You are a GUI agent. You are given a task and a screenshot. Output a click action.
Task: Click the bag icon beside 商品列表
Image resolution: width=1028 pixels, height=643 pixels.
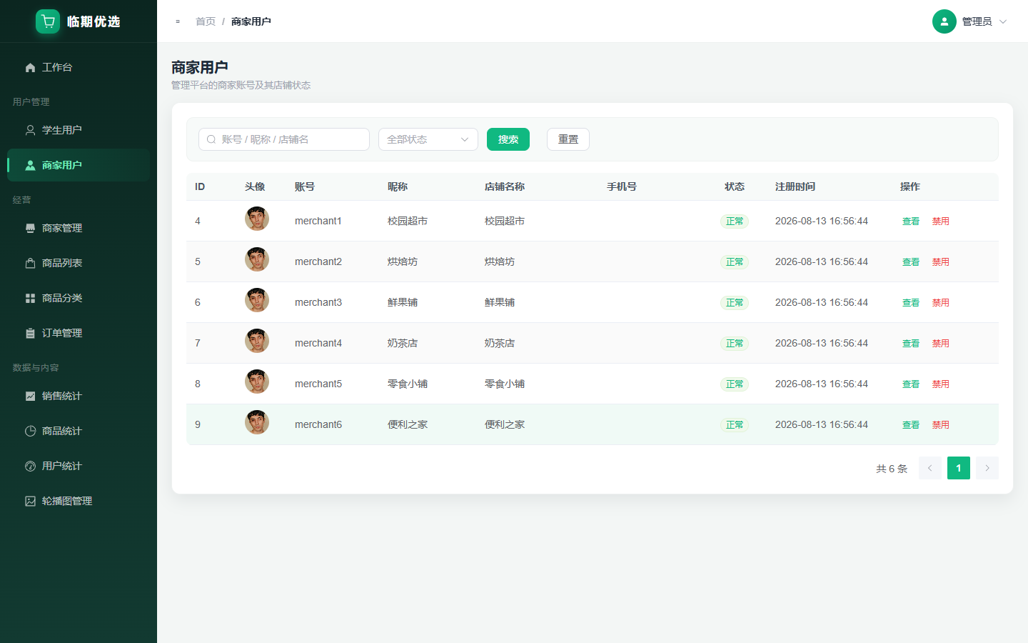point(30,263)
